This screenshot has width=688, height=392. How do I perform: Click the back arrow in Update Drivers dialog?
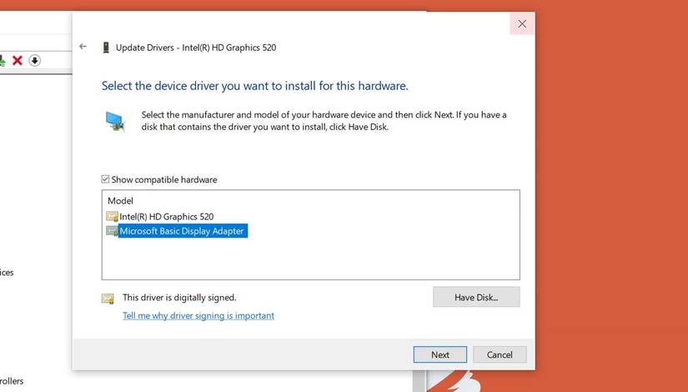click(x=83, y=47)
